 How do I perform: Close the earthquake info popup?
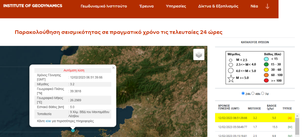pyautogui.click(x=113, y=68)
